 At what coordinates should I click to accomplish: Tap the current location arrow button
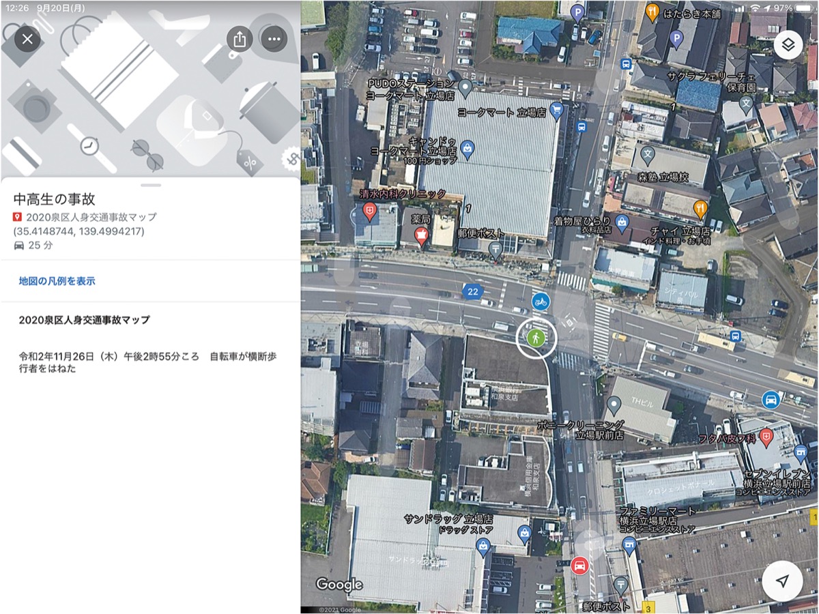click(783, 581)
